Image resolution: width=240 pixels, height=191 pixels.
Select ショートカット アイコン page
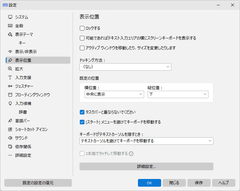click(x=38, y=129)
